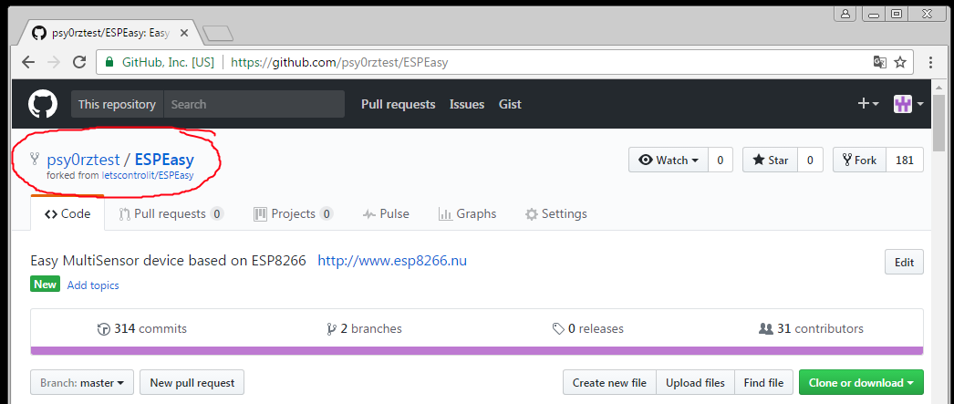
Task: Open the Clone or download dropdown
Action: tap(861, 383)
